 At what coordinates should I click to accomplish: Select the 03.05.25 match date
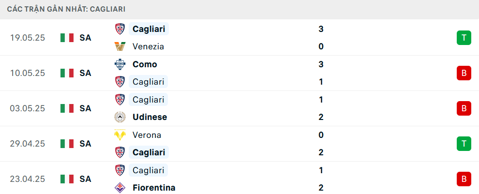click(x=28, y=108)
